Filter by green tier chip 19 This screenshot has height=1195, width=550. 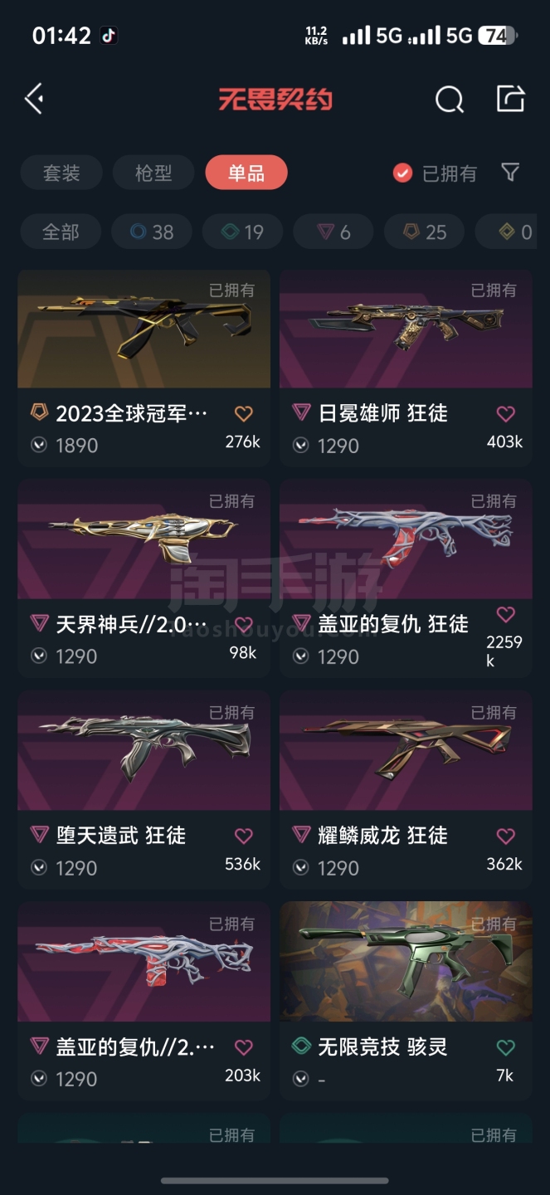pyautogui.click(x=242, y=232)
